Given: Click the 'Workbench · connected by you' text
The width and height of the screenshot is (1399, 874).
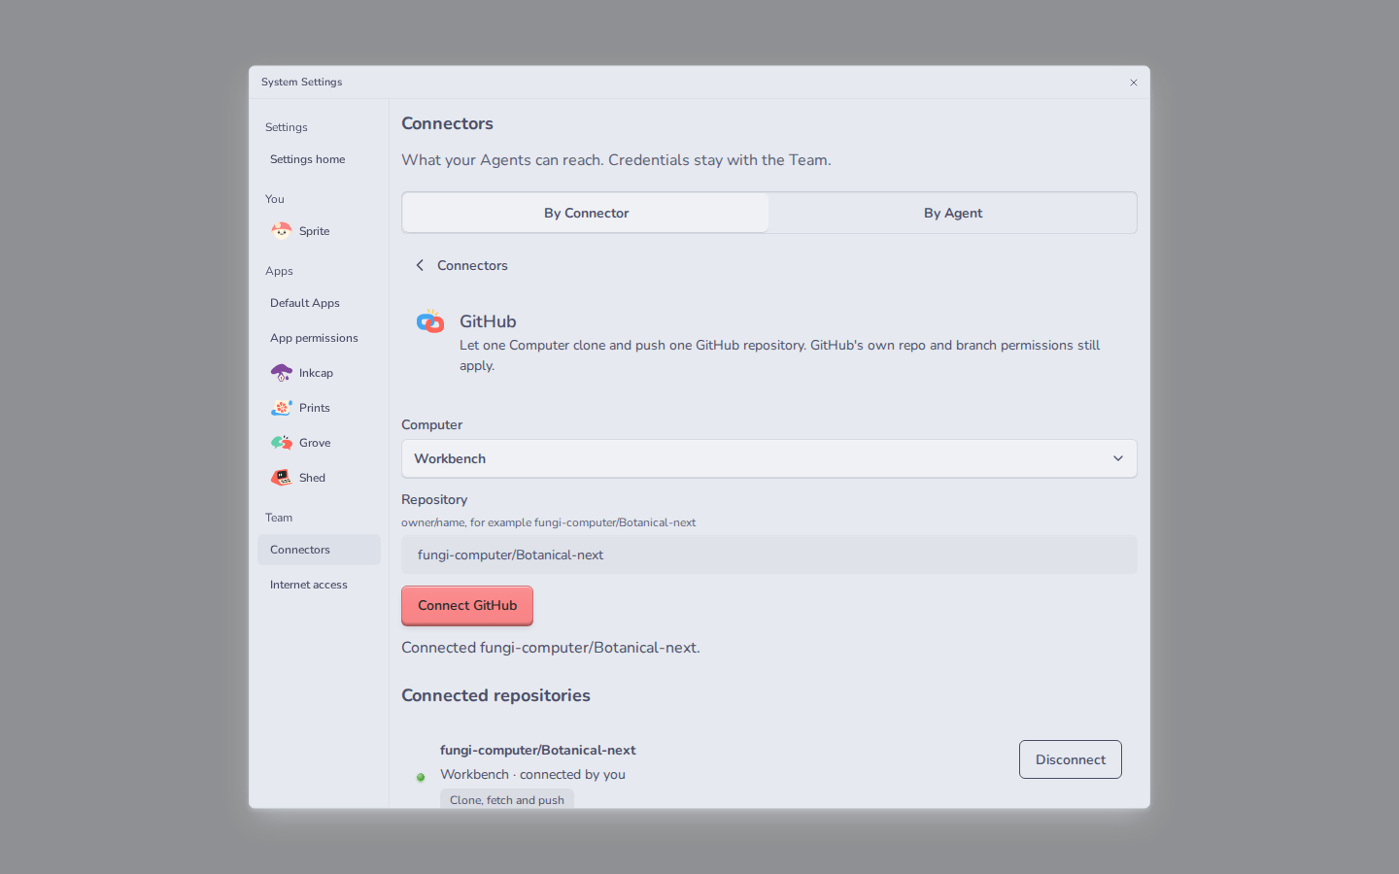Looking at the screenshot, I should pos(532,774).
